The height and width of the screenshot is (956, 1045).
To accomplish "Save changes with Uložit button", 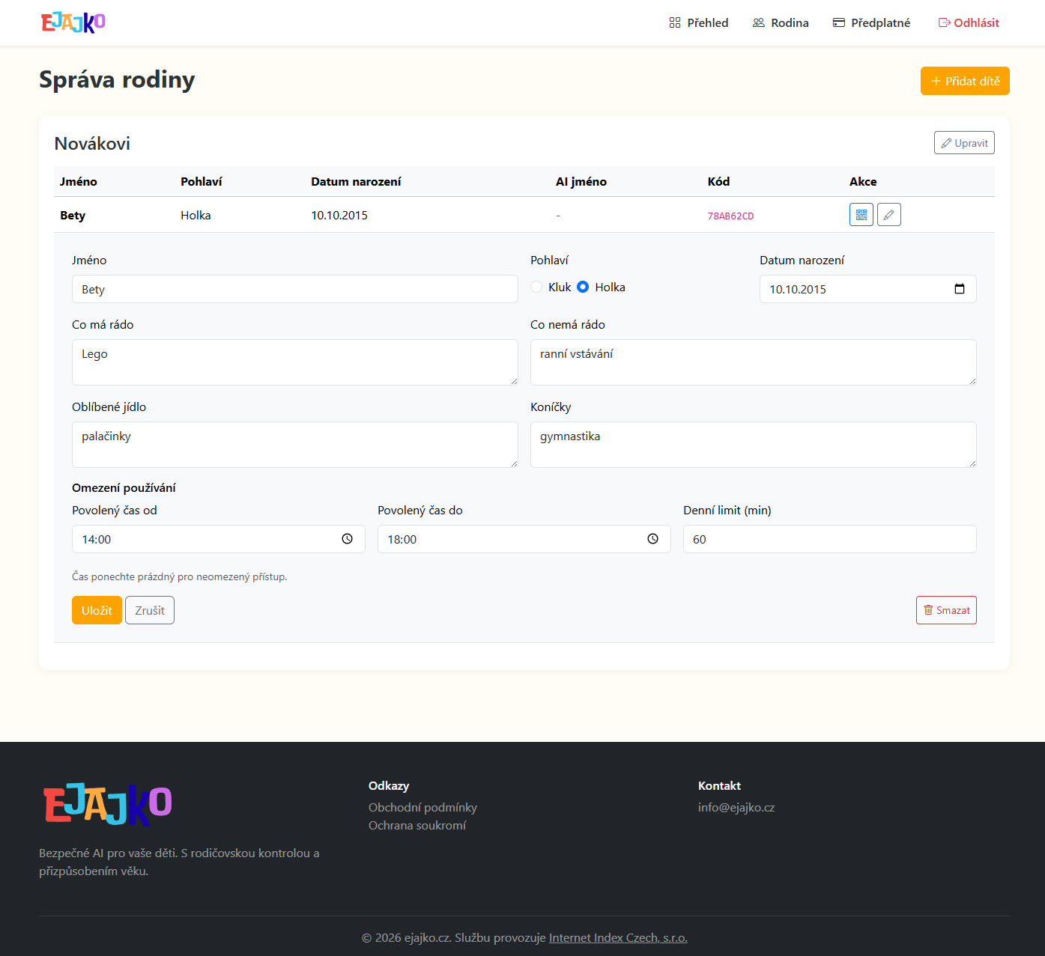I will (x=97, y=610).
